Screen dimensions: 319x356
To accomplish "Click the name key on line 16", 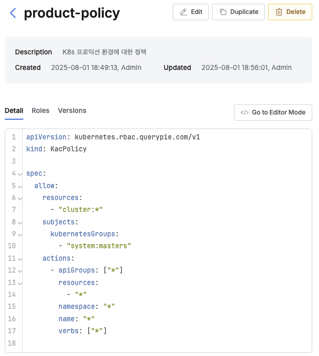I will tap(66, 319).
